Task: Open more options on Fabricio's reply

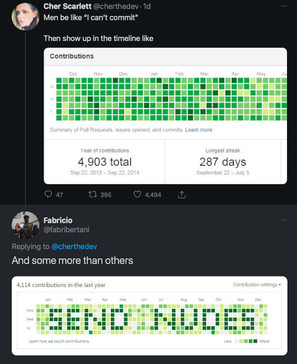Action: pos(283,220)
